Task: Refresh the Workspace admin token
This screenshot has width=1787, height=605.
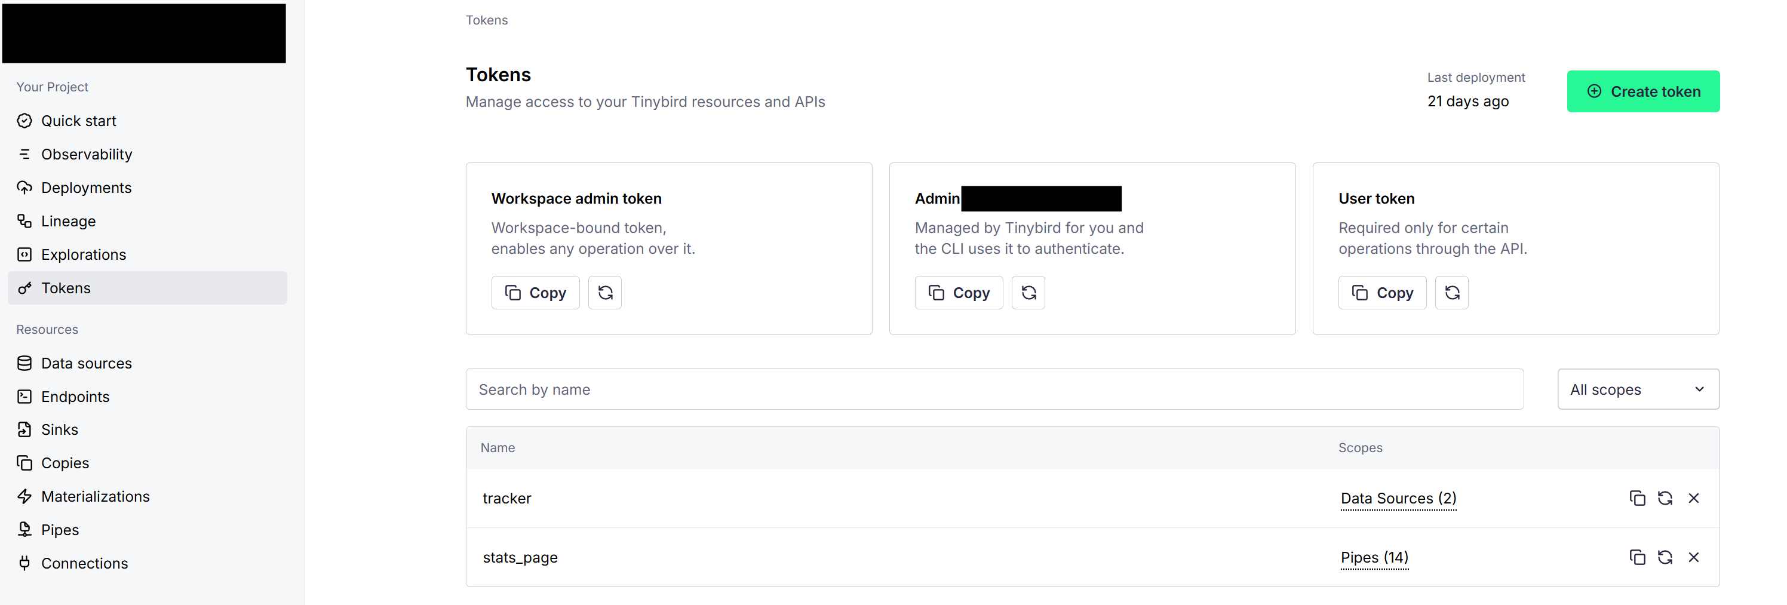Action: pyautogui.click(x=604, y=293)
